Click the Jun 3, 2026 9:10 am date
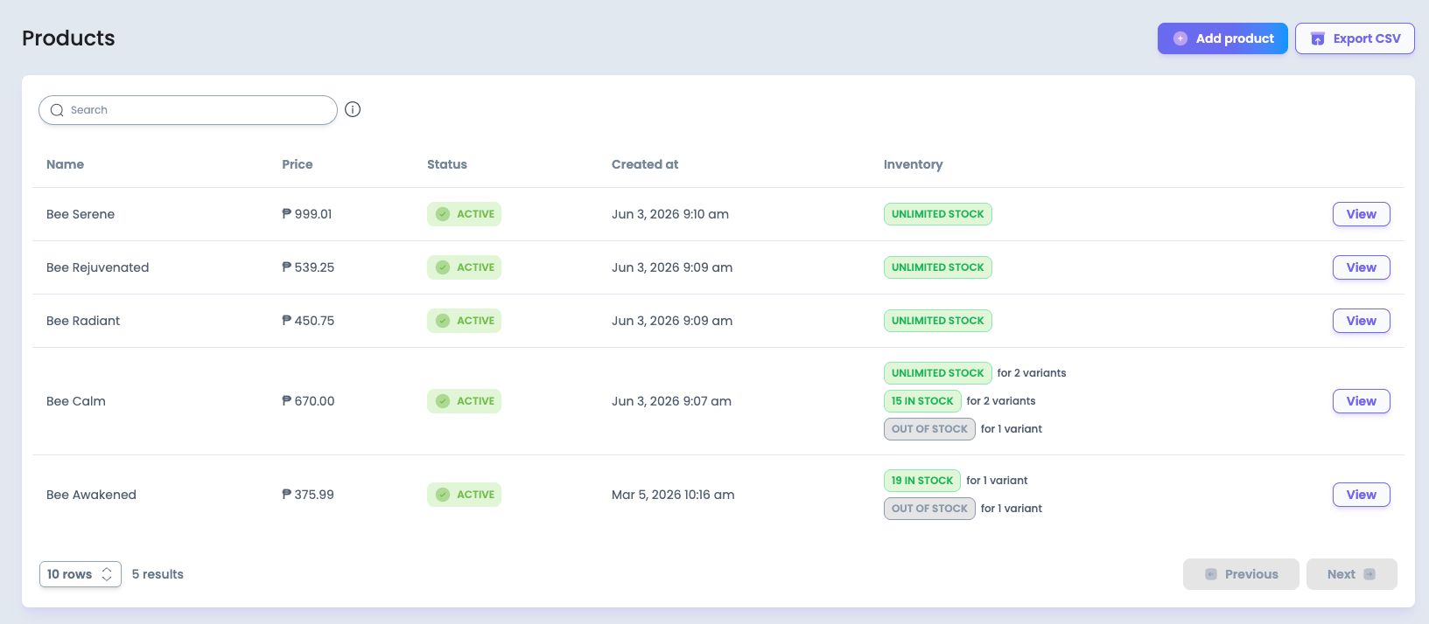The height and width of the screenshot is (624, 1429). pyautogui.click(x=670, y=214)
